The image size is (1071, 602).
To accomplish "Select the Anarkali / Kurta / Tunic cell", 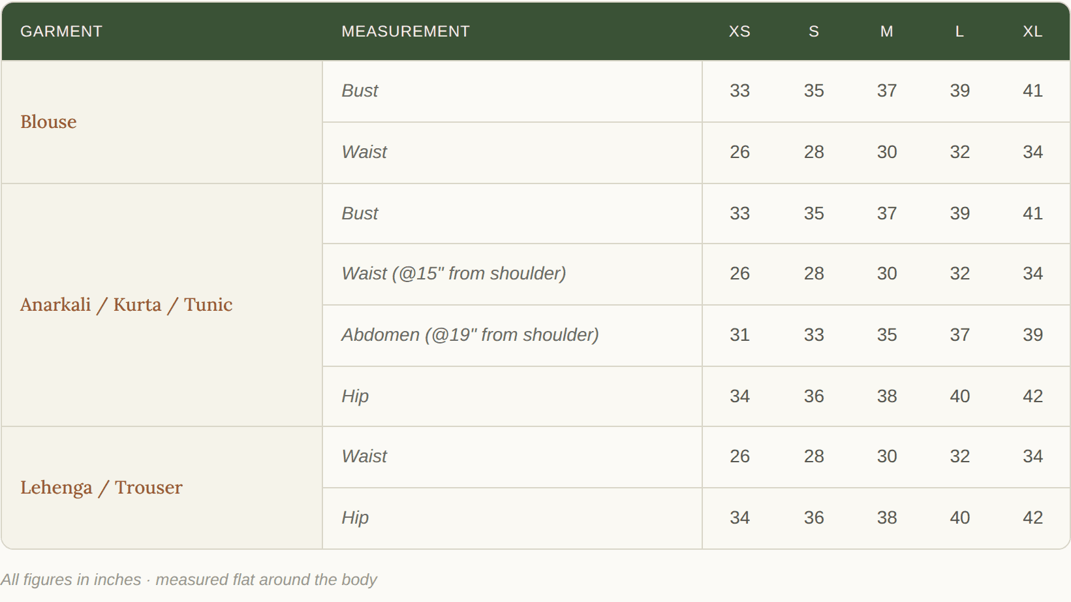I will click(x=162, y=305).
